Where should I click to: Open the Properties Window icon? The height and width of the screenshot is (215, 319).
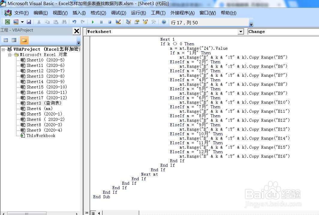pyautogui.click(x=137, y=22)
